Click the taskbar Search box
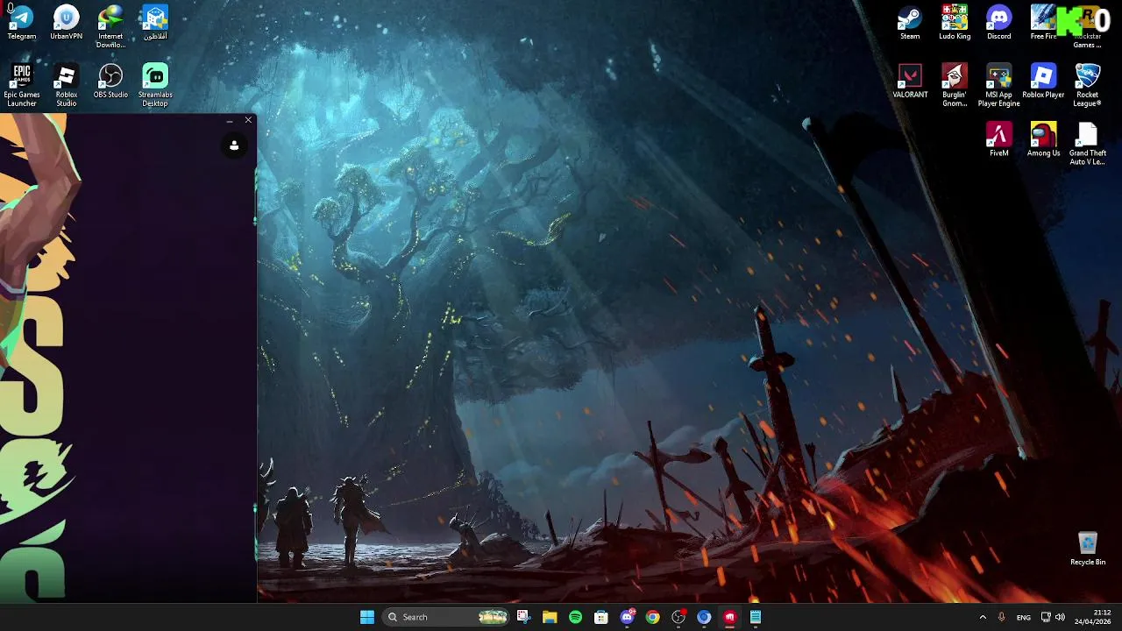Screen dimensions: 1122x631 [447, 617]
